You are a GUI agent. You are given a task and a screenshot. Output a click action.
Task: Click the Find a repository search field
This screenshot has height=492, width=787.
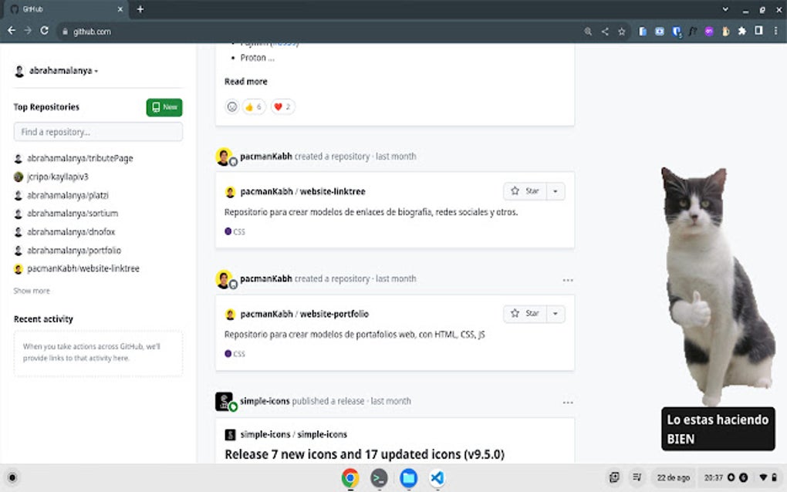98,132
